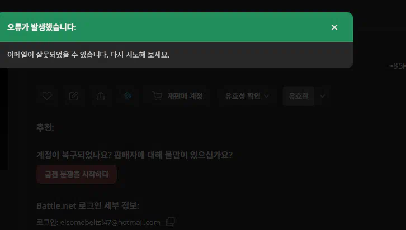
Task: Click the edit pencil icon
Action: pos(73,96)
